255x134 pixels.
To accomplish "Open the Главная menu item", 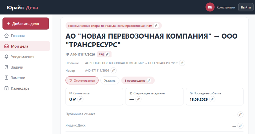I will [25, 36].
